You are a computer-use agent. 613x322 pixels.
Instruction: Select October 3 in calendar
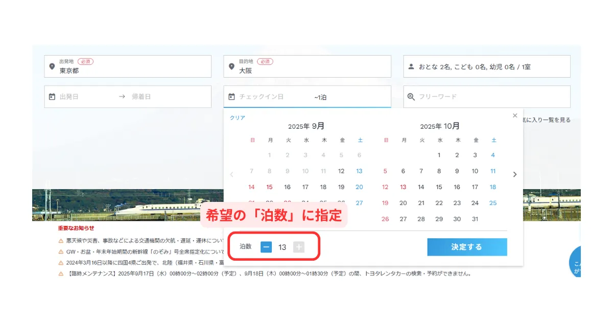pos(475,155)
